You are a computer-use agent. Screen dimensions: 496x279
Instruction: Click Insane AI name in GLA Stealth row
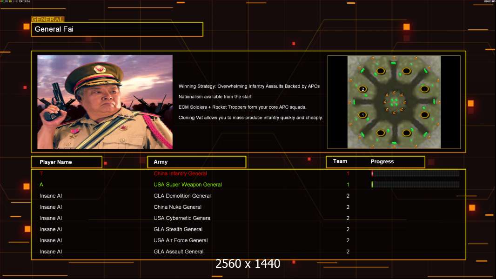[51, 229]
